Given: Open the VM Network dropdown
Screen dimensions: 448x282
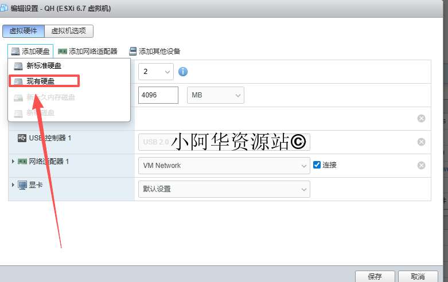Looking at the screenshot, I should point(224,166).
